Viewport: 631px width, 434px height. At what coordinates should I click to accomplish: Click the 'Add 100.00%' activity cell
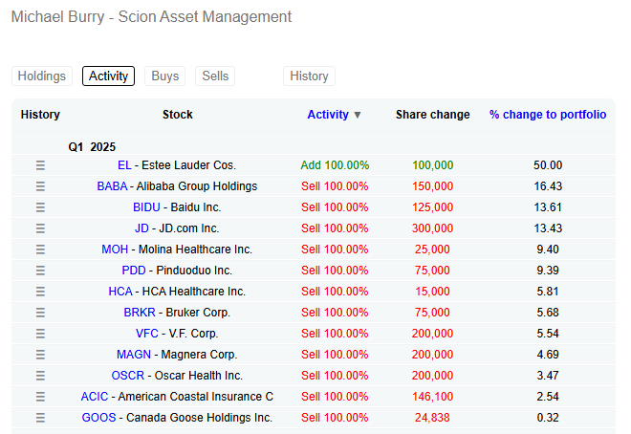point(335,165)
